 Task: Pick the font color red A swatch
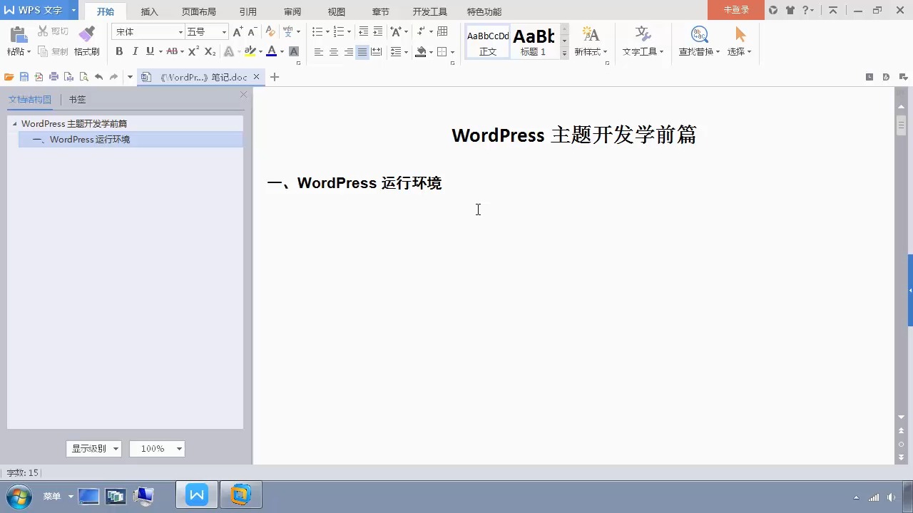pyautogui.click(x=271, y=51)
